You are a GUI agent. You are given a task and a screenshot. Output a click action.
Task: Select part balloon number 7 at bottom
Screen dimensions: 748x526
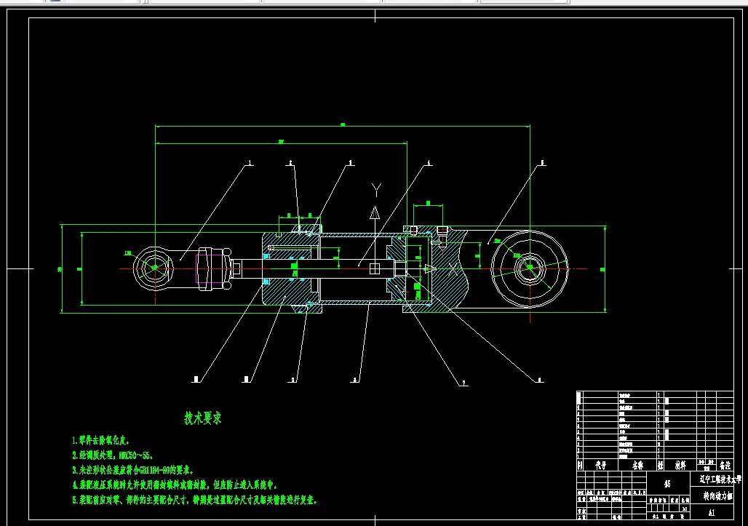pyautogui.click(x=463, y=383)
